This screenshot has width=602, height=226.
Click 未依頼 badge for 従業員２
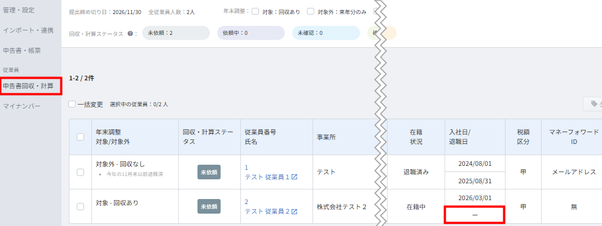click(209, 206)
